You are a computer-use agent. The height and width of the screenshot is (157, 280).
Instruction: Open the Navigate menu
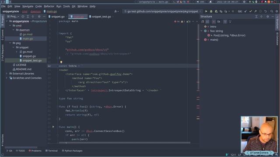(28, 6)
